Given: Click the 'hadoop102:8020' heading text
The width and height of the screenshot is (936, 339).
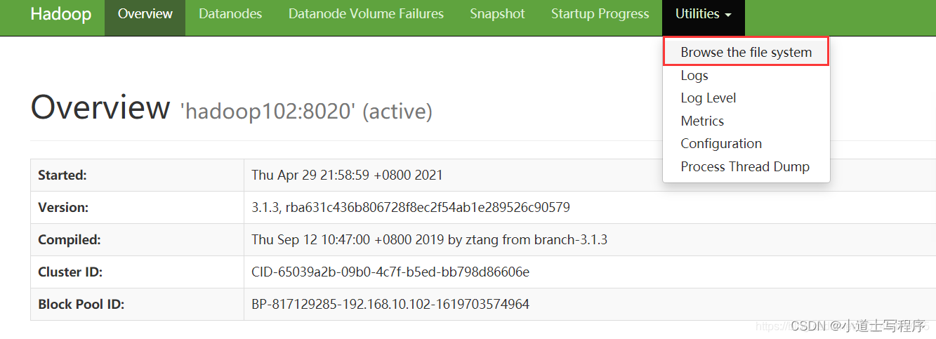Looking at the screenshot, I should click(268, 111).
